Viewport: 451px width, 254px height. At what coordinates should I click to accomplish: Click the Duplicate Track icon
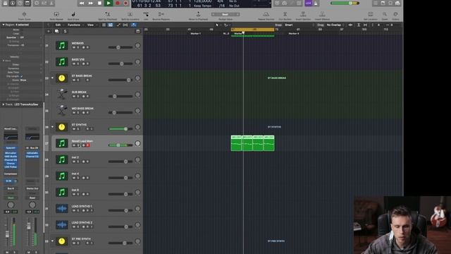coord(56,31)
